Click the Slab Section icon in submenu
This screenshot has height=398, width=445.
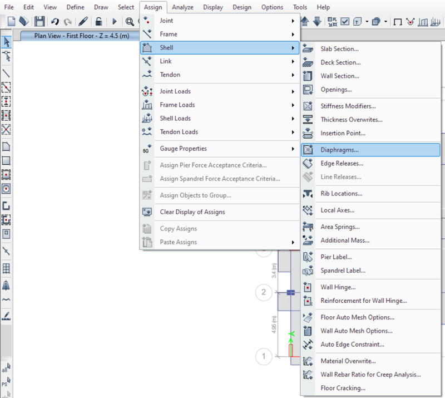[x=308, y=49]
